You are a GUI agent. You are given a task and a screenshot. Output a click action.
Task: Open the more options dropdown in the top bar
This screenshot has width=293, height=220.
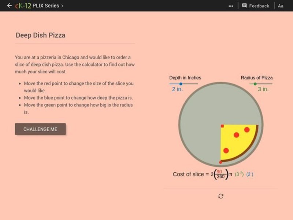tap(231, 5)
